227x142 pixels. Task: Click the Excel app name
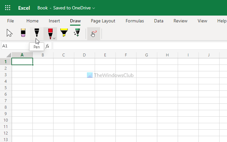tap(24, 8)
